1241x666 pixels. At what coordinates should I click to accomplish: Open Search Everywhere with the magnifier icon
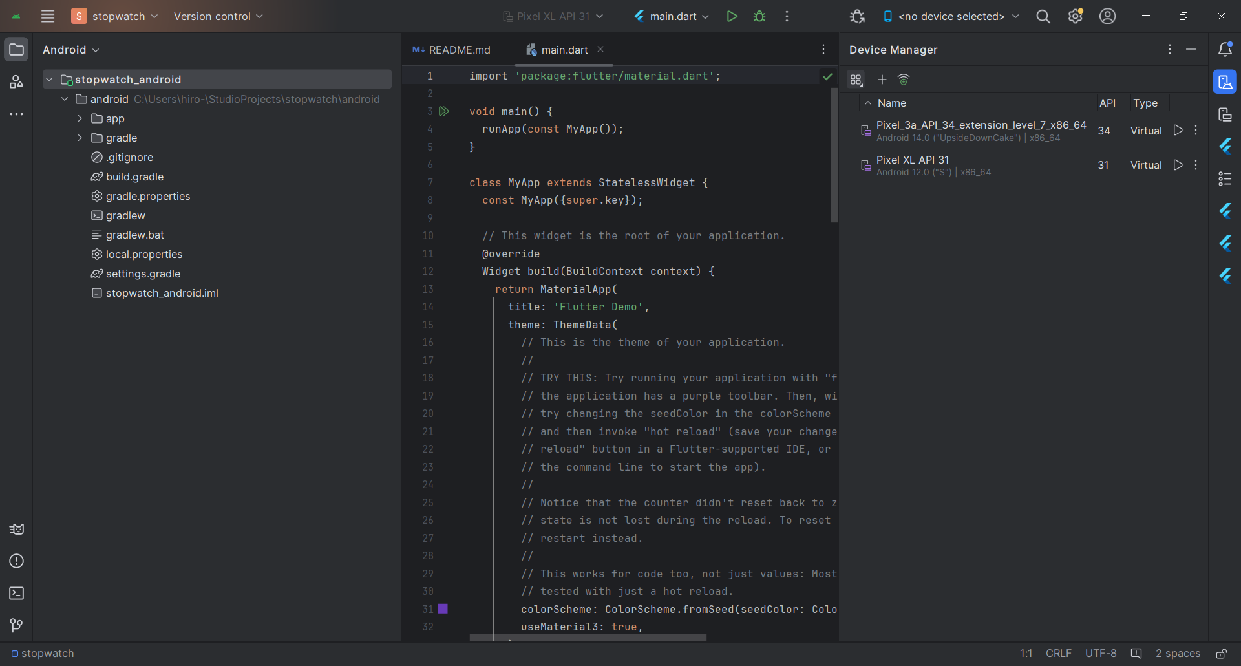tap(1043, 16)
